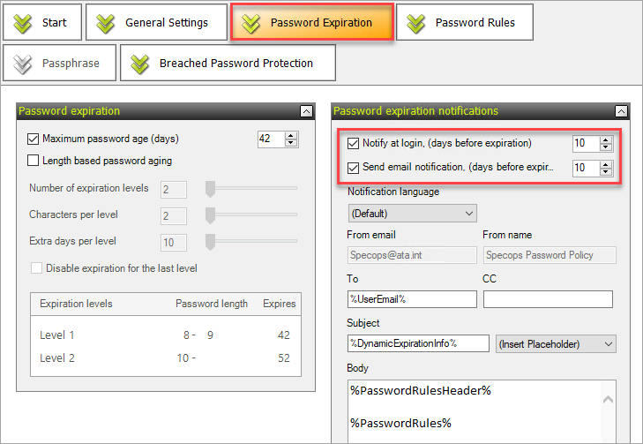Open the Insert Placeholder dropdown

click(x=556, y=344)
